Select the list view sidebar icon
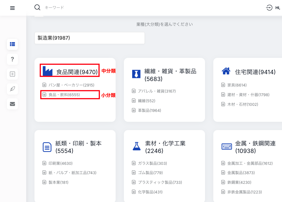This screenshot has width=282, height=202. [12, 44]
